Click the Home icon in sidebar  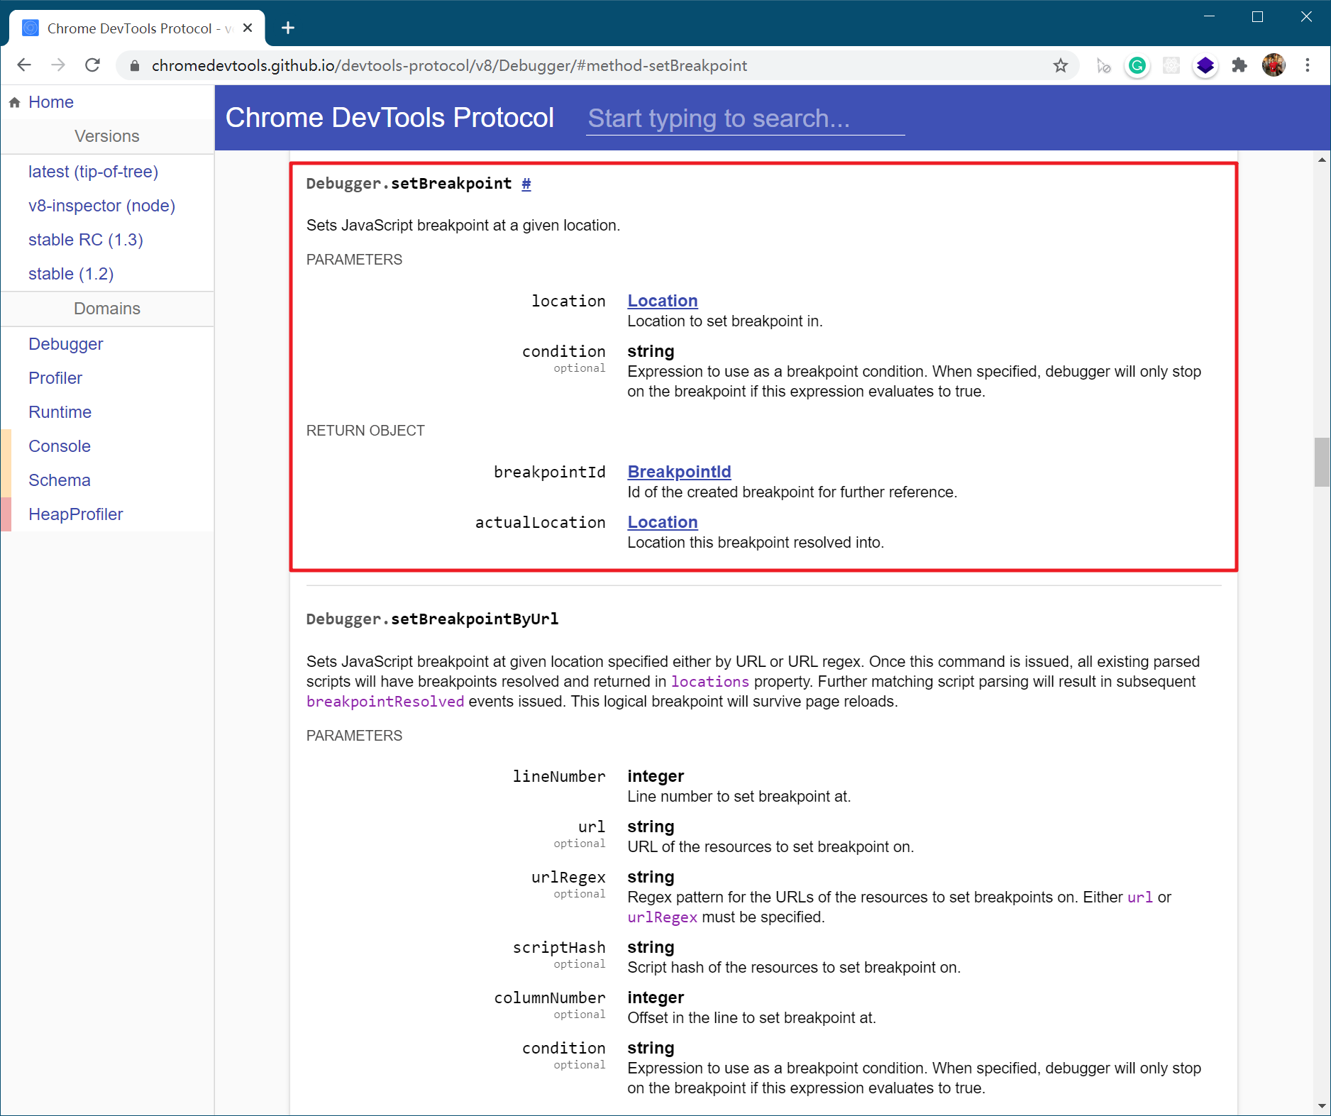click(15, 102)
